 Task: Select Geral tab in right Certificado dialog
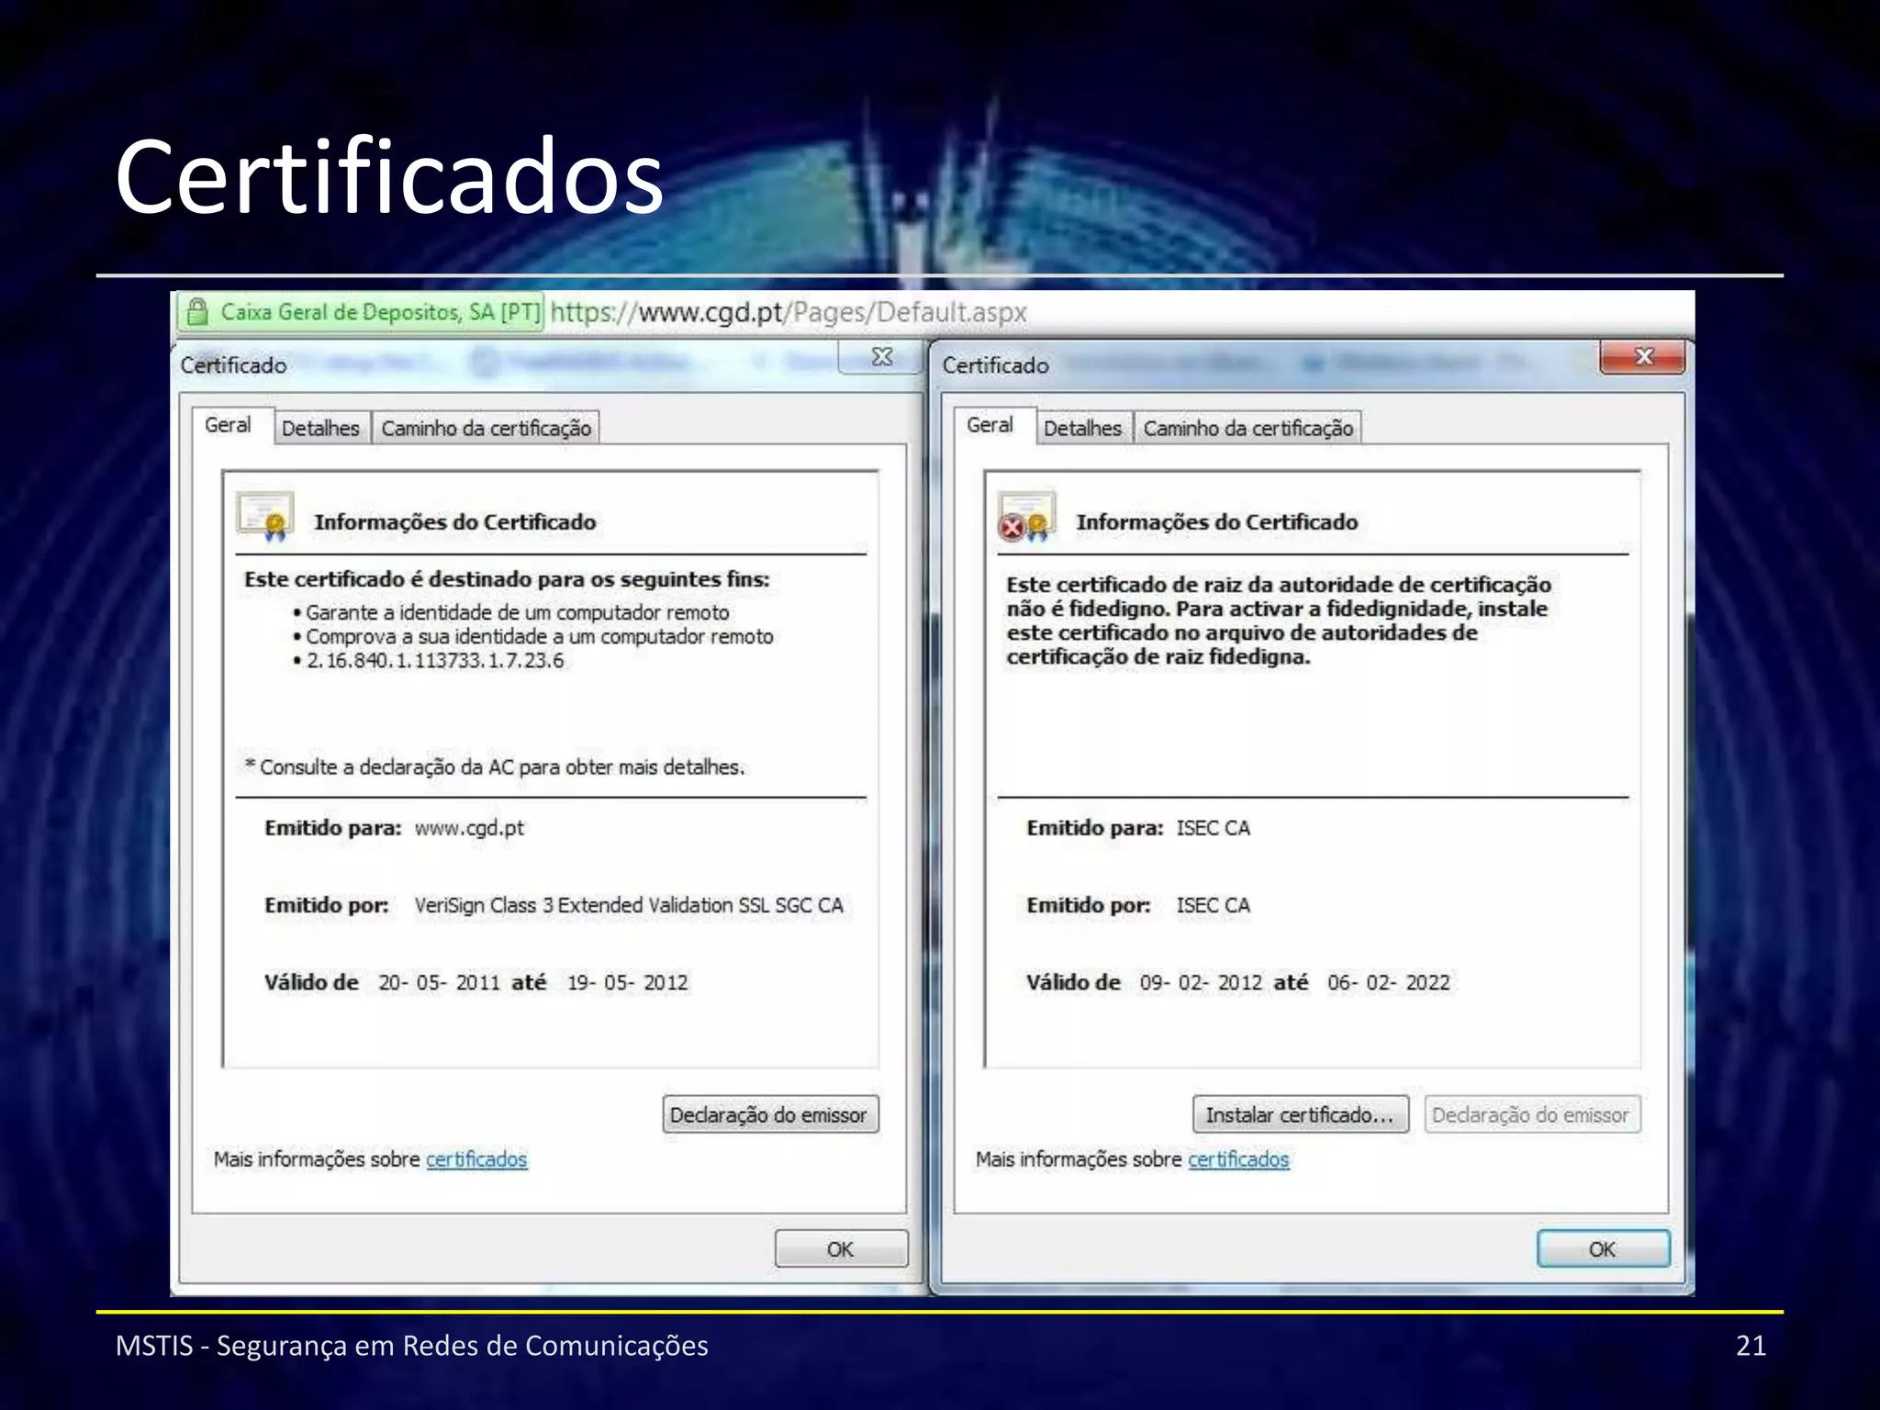990,425
